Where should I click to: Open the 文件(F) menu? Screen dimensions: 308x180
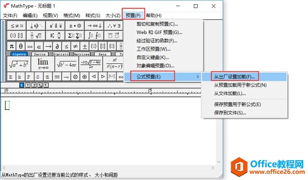(10, 16)
